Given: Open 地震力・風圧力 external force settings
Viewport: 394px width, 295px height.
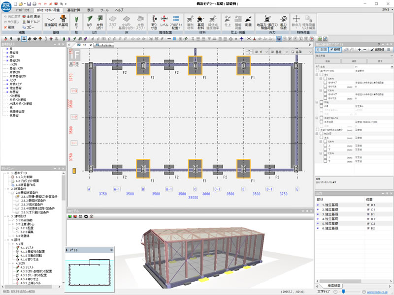Looking at the screenshot, I should (266, 22).
